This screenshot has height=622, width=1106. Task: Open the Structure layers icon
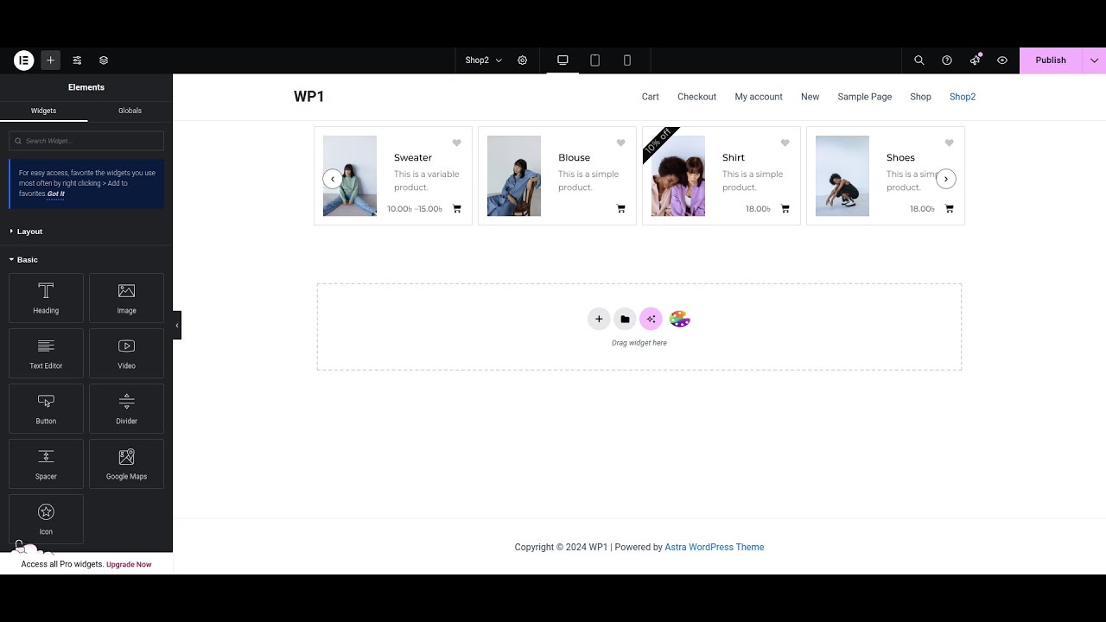click(104, 60)
